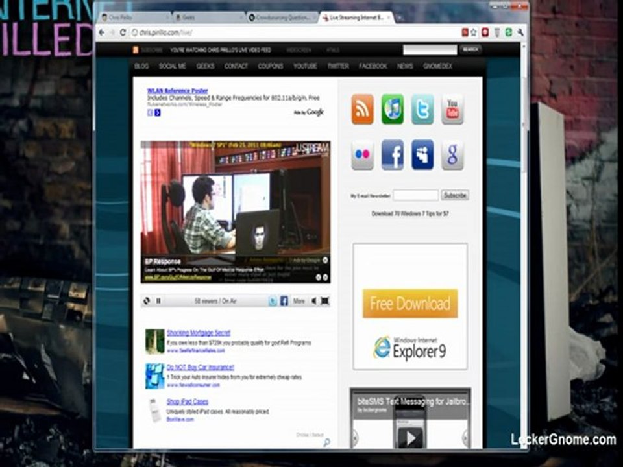Enter fullscreen on the Ustream player
Image resolution: width=623 pixels, height=467 pixels.
[x=325, y=301]
